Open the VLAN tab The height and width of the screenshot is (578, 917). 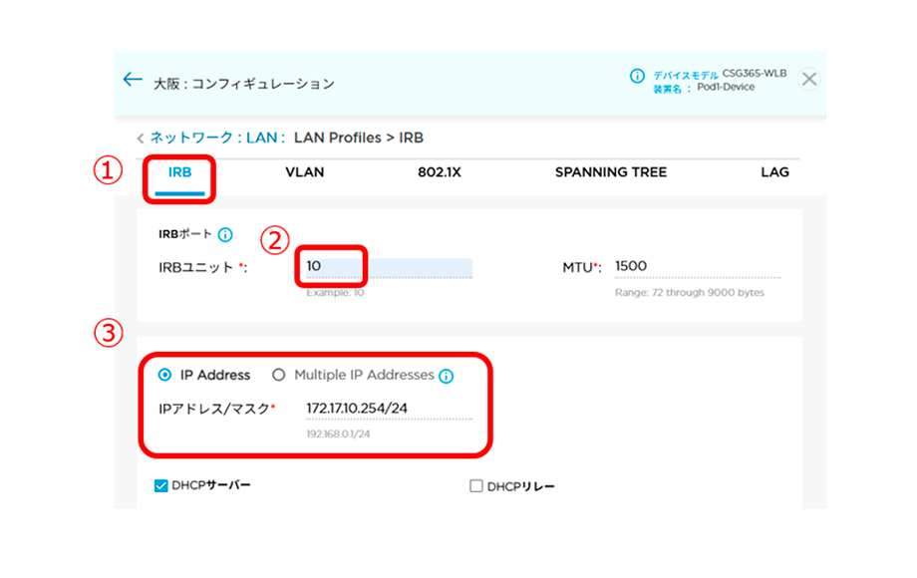[x=304, y=172]
